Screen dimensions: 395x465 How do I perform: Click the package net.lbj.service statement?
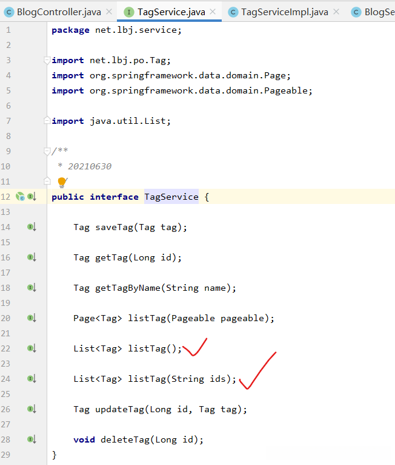(116, 30)
